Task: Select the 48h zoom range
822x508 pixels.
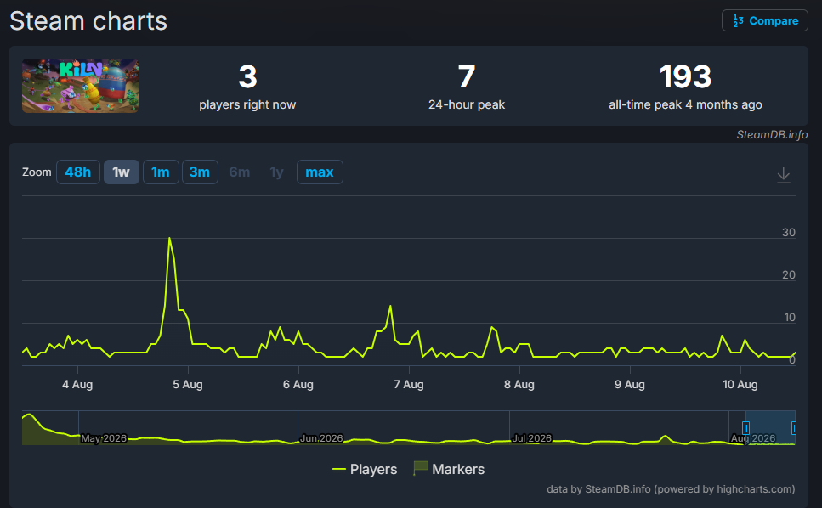Action: tap(77, 172)
